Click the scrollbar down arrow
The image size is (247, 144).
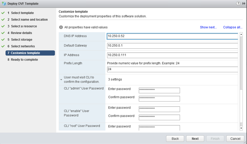coord(241,128)
